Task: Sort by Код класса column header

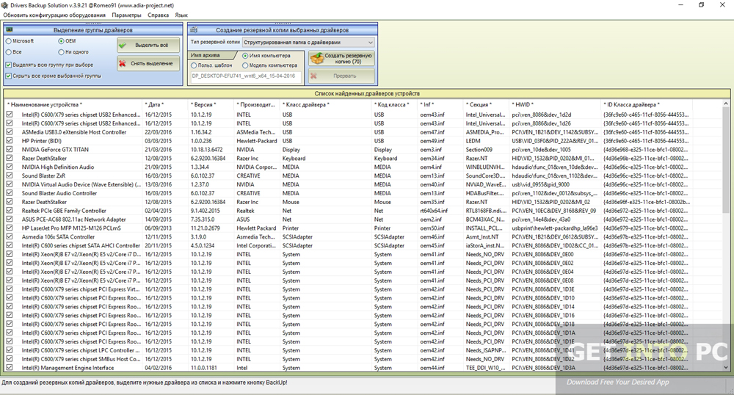Action: [x=394, y=104]
